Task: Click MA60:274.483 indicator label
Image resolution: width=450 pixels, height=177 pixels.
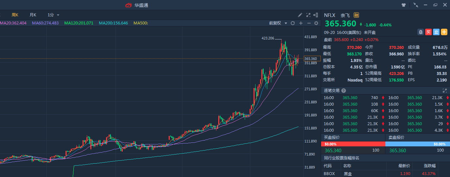Action: coord(45,23)
